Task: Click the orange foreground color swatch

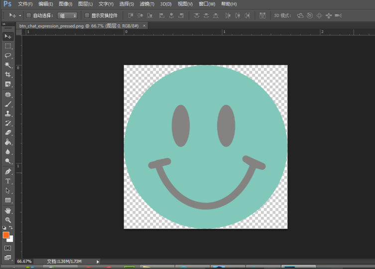Action: pyautogui.click(x=6, y=235)
